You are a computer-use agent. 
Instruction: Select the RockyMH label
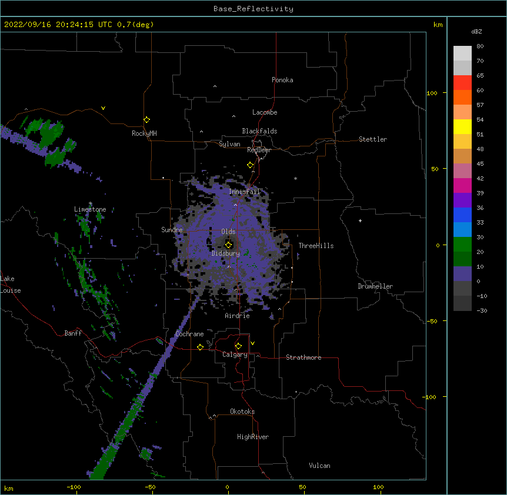(x=144, y=133)
